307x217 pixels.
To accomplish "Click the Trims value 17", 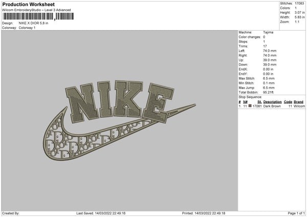I will [x=265, y=46].
